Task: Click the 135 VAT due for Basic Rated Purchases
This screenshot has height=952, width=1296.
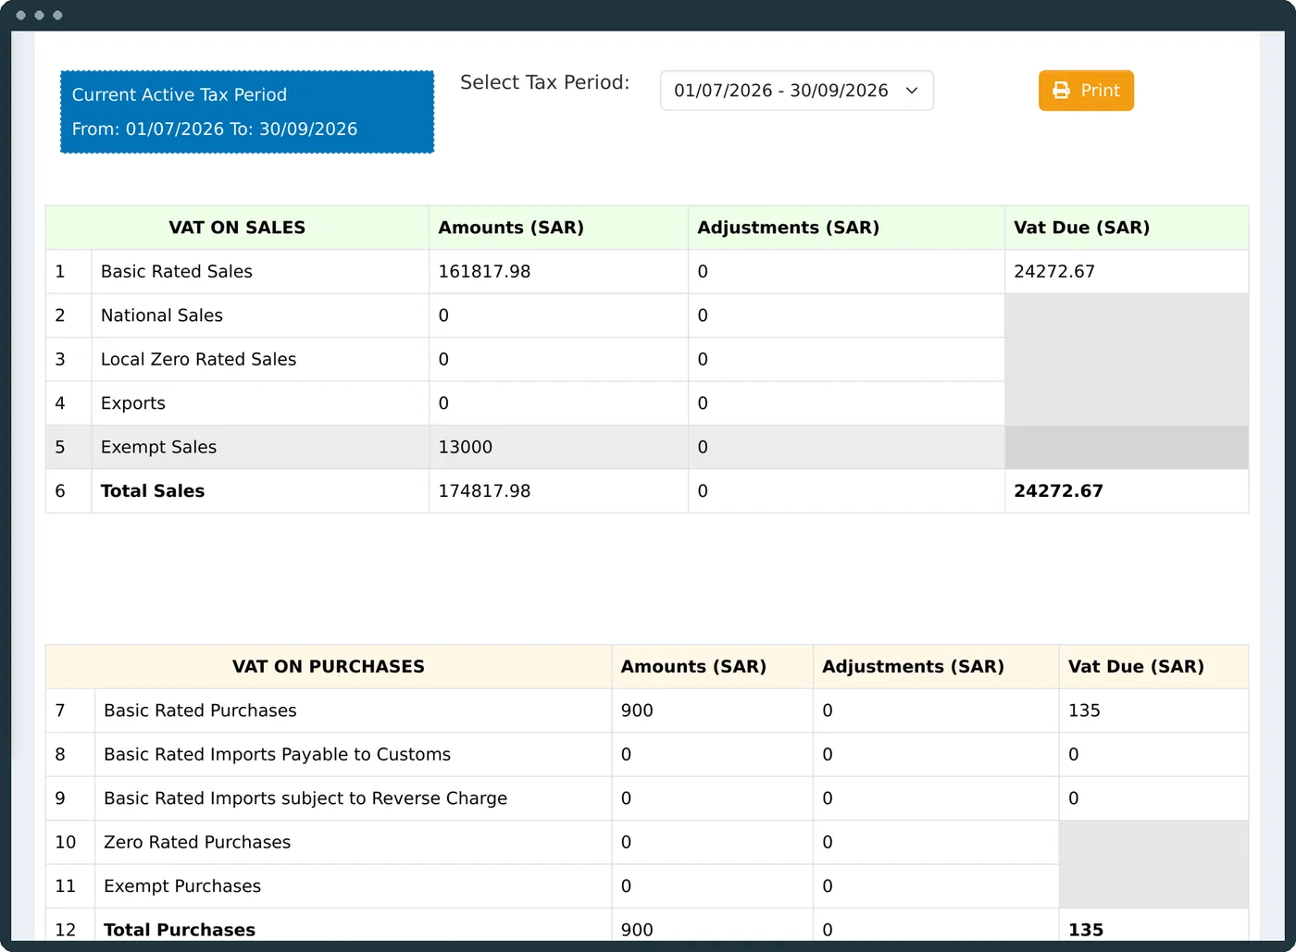Action: [x=1084, y=711]
